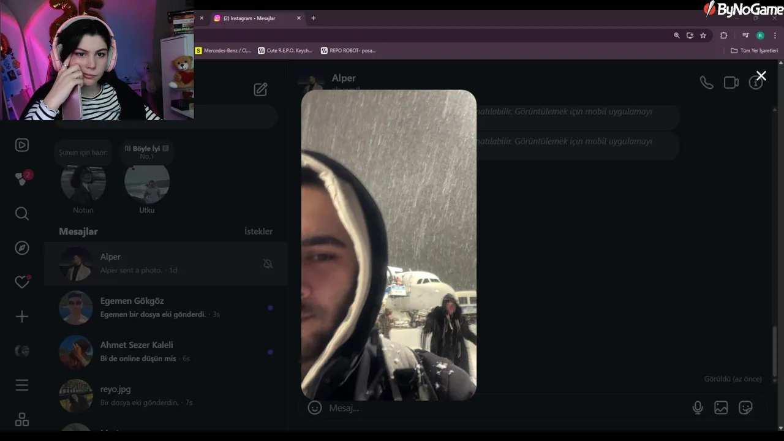Start a video call with Alper

(731, 83)
